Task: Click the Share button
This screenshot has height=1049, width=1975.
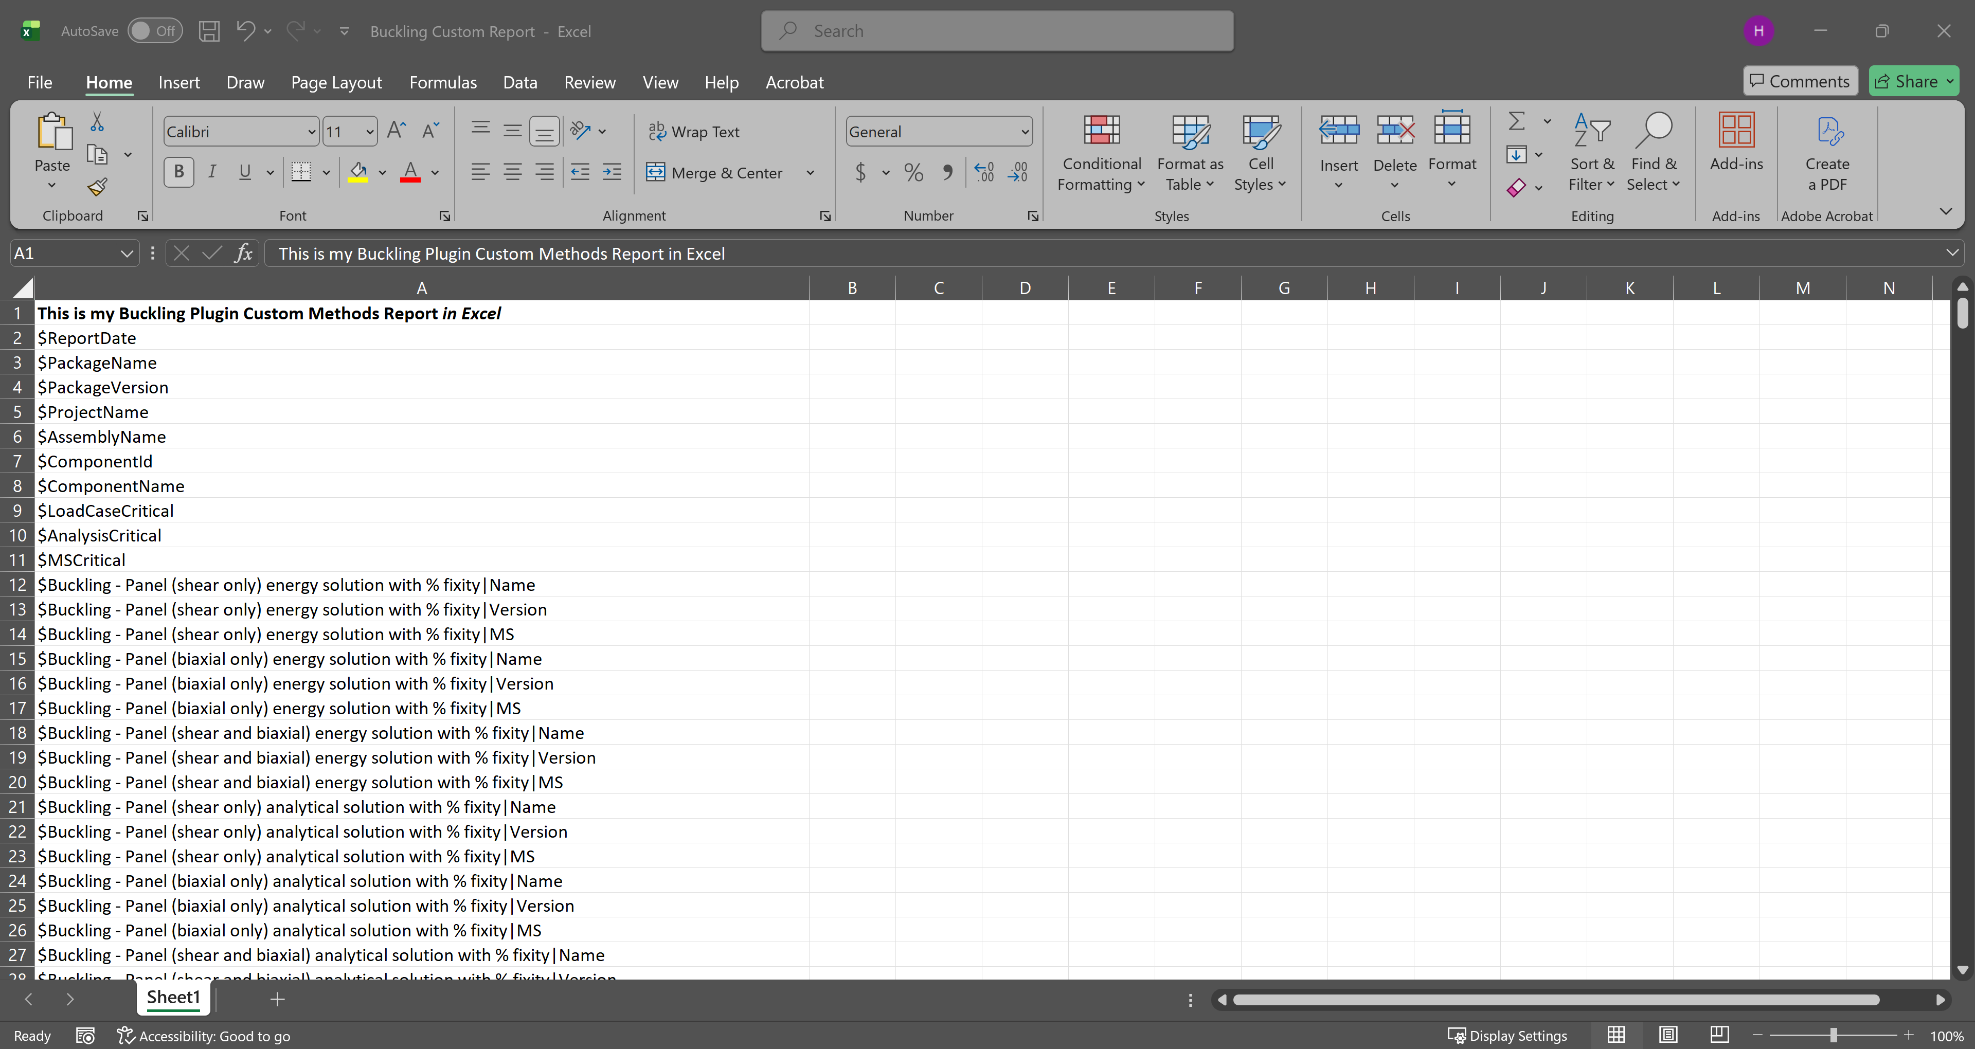Action: 1914,81
